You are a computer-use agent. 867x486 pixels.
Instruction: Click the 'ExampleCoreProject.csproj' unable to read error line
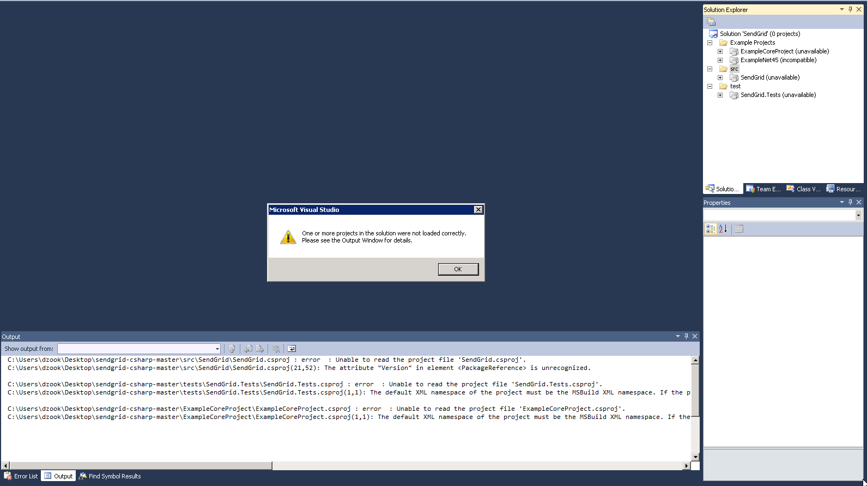point(317,409)
